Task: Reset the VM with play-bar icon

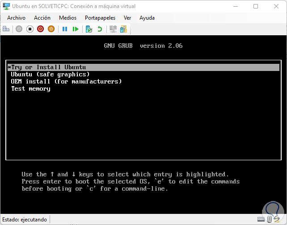Action: (x=76, y=29)
